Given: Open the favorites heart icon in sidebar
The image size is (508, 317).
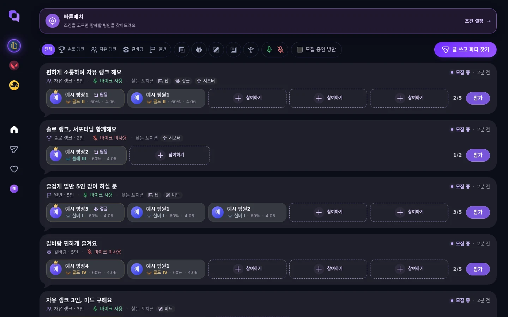Looking at the screenshot, I should tap(14, 169).
